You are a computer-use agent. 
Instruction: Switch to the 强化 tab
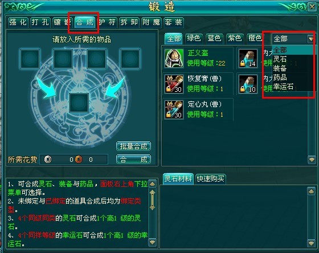coord(18,22)
